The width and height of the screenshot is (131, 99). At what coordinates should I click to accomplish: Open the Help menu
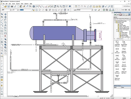point(31,4)
